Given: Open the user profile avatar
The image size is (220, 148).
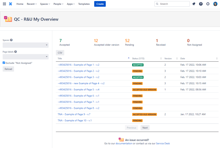Looking at the screenshot, I should click(215, 4).
